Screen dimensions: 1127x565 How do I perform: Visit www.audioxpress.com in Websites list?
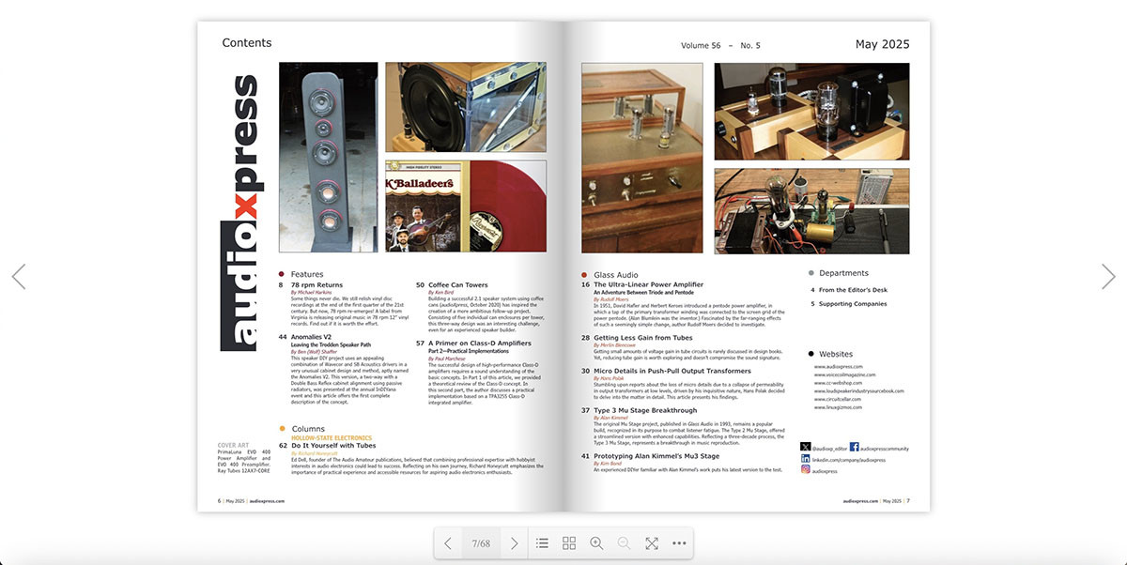(x=838, y=366)
